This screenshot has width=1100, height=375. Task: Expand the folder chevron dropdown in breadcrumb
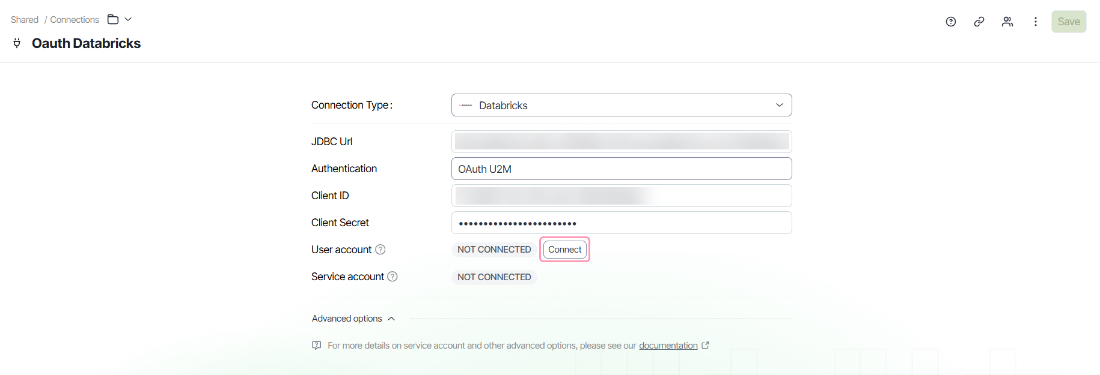coord(128,19)
